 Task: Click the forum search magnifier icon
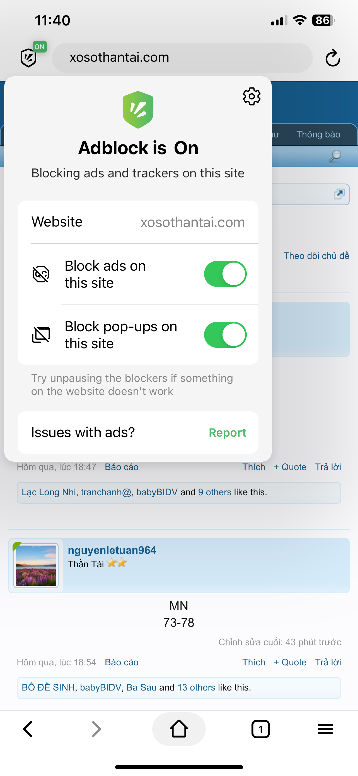coord(335,156)
